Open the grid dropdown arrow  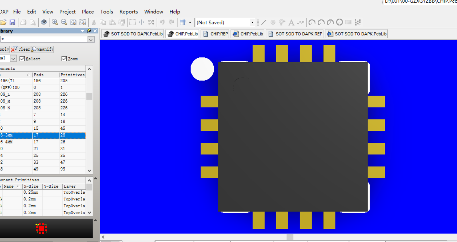click(190, 23)
